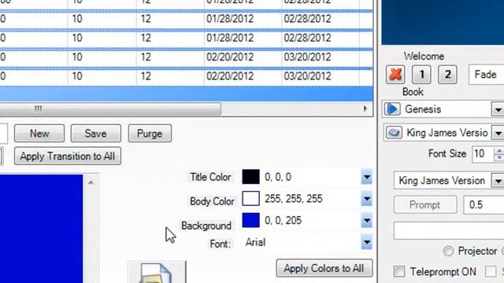
Task: Click the Welcome label
Action: pos(424,56)
